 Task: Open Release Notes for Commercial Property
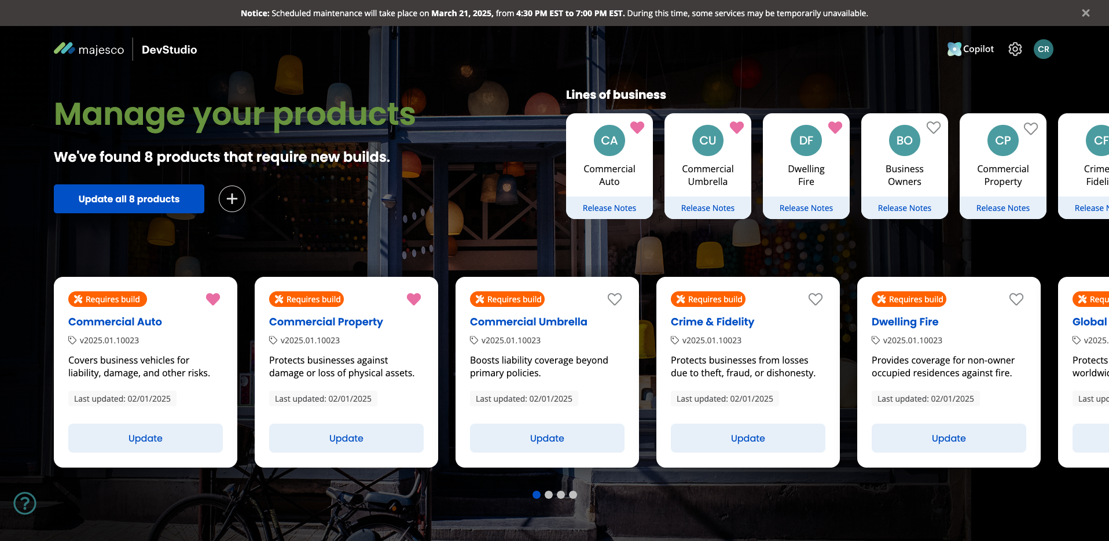1002,208
